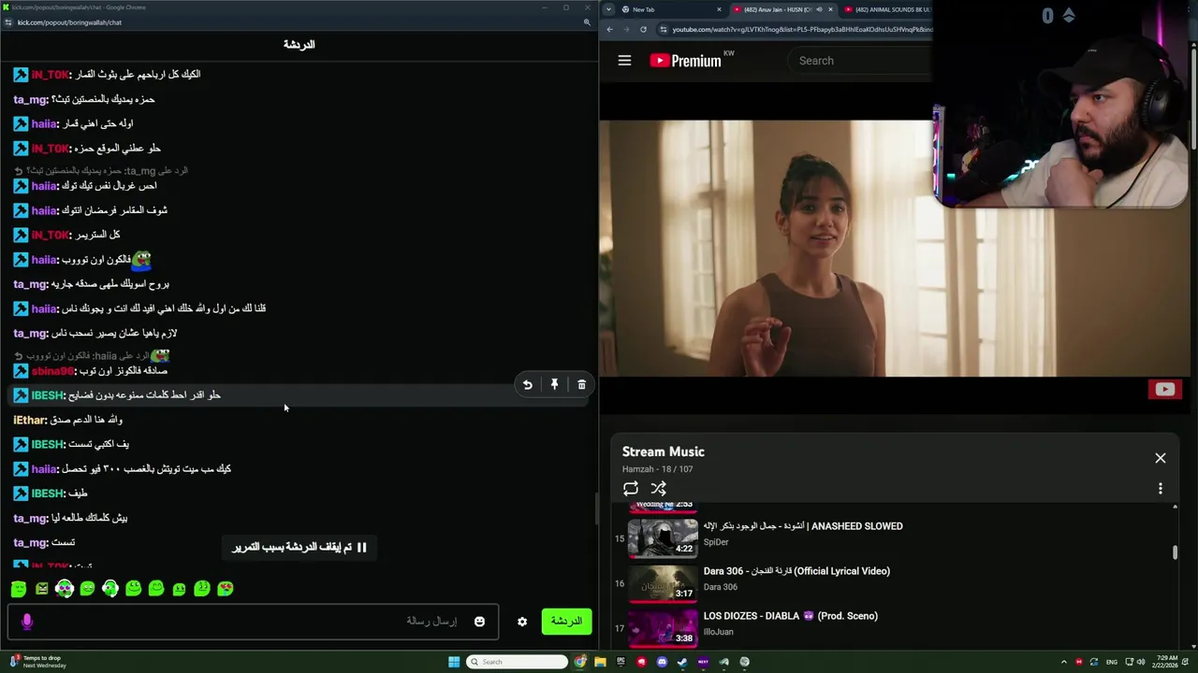1198x673 pixels.
Task: Click the إرسال رسالة message input field
Action: click(253, 622)
